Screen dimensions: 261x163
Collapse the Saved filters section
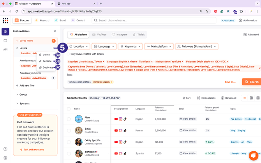click(17, 41)
